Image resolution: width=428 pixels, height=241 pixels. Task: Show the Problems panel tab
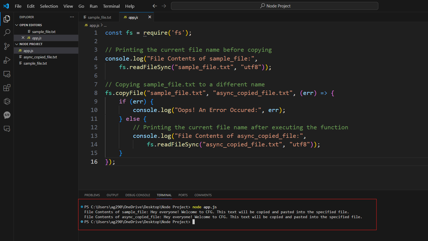tap(92, 195)
